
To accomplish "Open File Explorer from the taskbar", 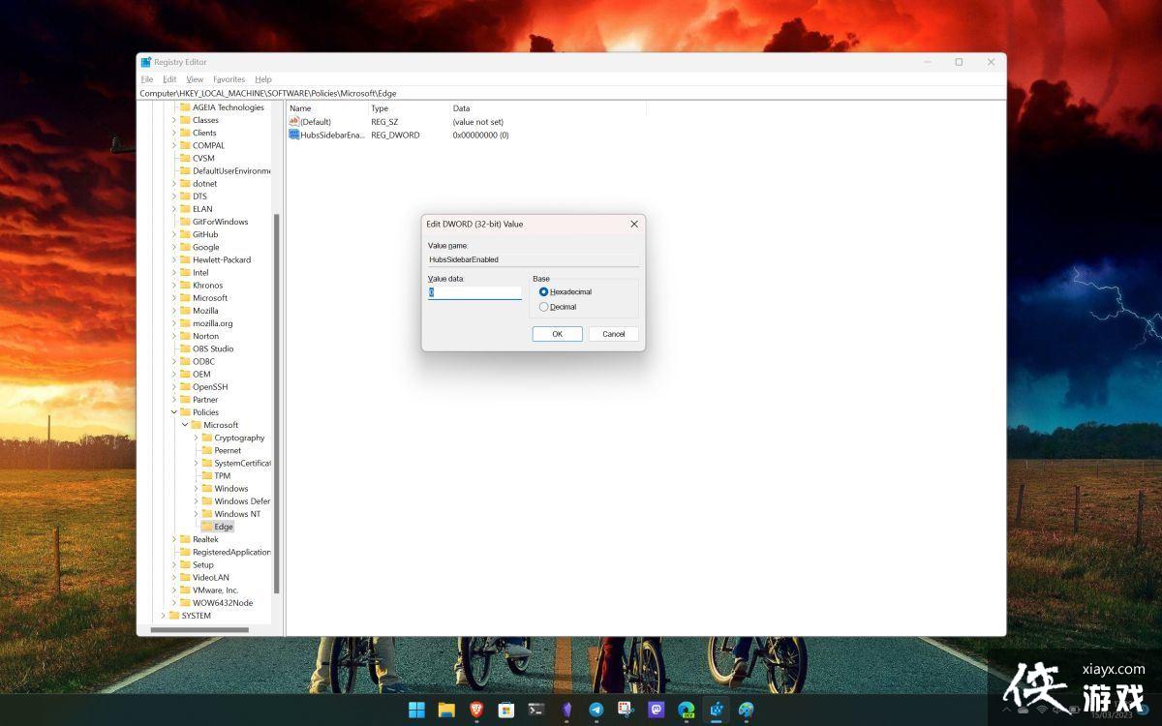I will pos(446,710).
